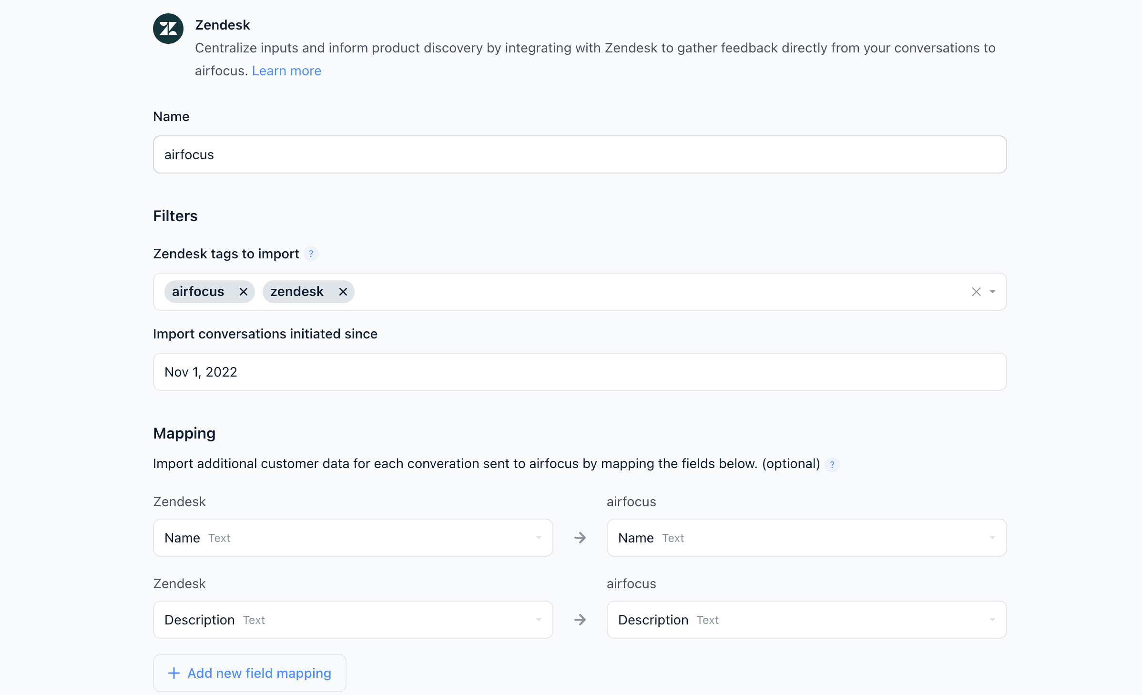The height and width of the screenshot is (695, 1142).
Task: Open the airfocus Description Text dropdown
Action: [806, 620]
